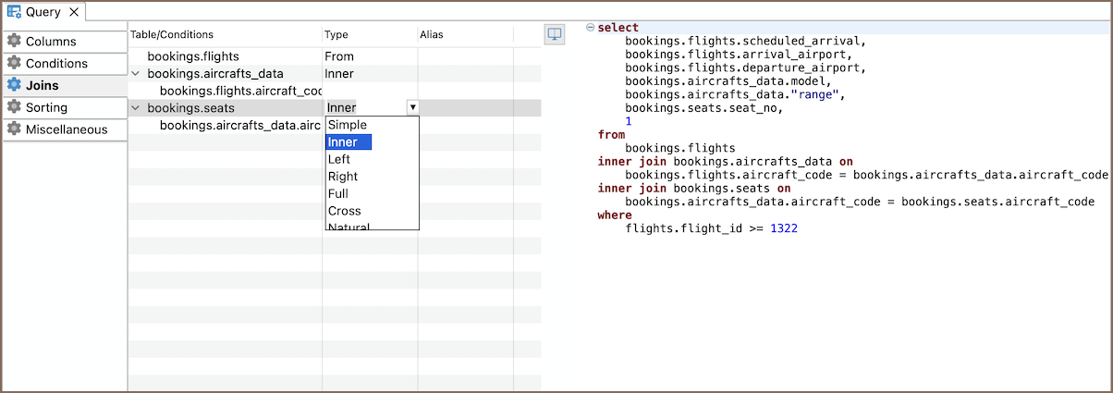Choose Left from the join type list

tap(339, 159)
